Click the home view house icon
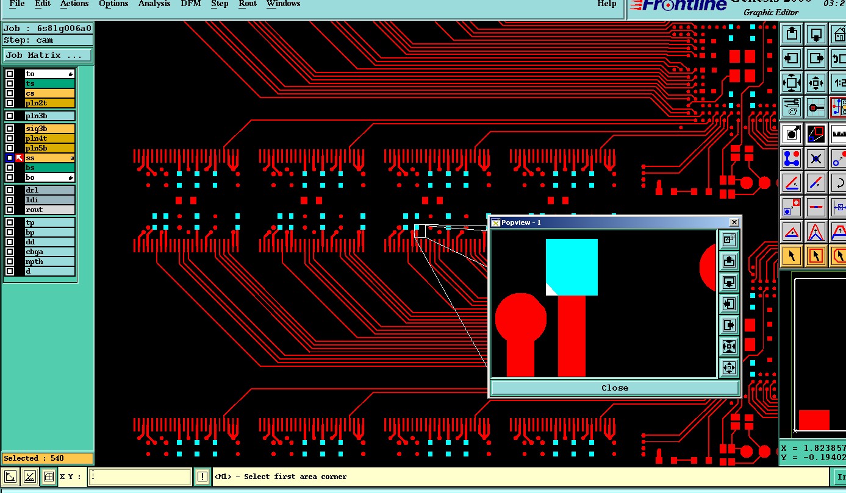 tap(839, 34)
